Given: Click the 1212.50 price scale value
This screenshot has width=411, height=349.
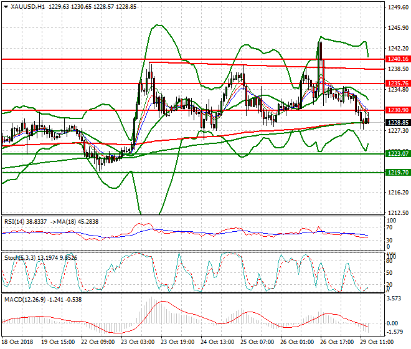Looking at the screenshot, I should [398, 213].
